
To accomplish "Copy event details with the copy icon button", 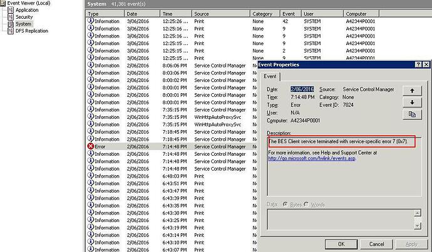I will (412, 114).
